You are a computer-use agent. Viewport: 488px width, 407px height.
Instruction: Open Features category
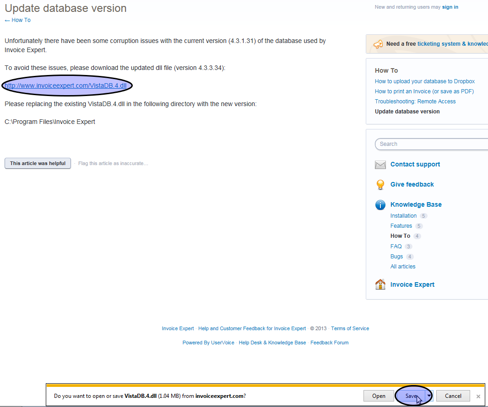tap(401, 226)
